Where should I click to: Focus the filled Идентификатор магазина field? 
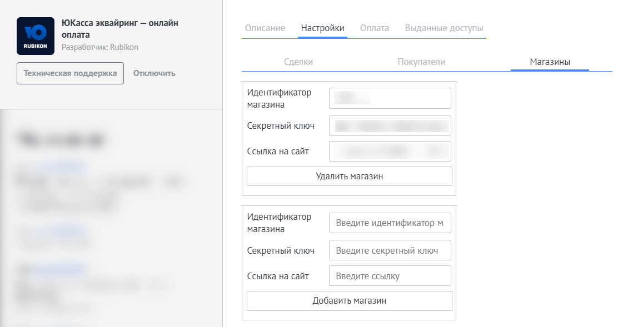[x=390, y=98]
